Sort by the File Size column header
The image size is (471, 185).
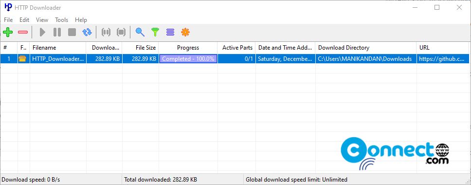(x=141, y=48)
